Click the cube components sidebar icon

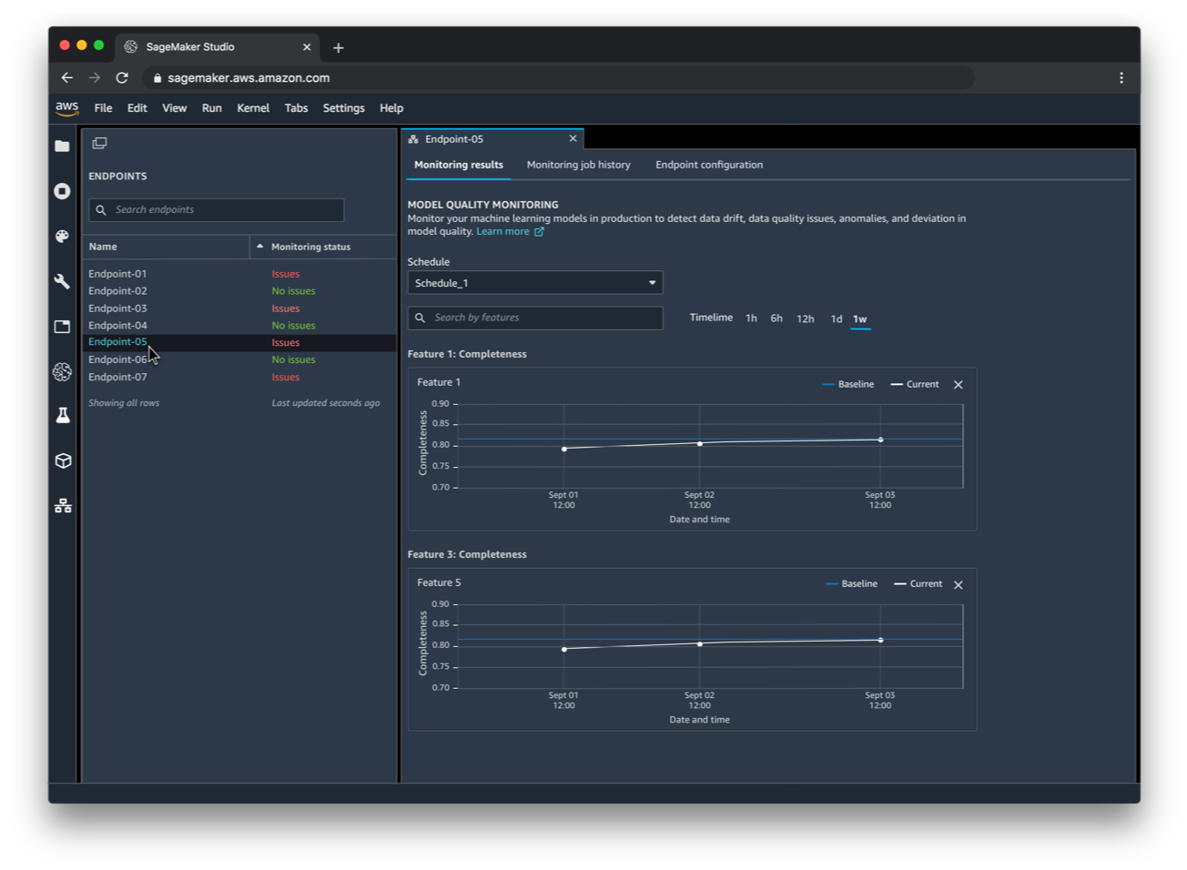pos(62,460)
